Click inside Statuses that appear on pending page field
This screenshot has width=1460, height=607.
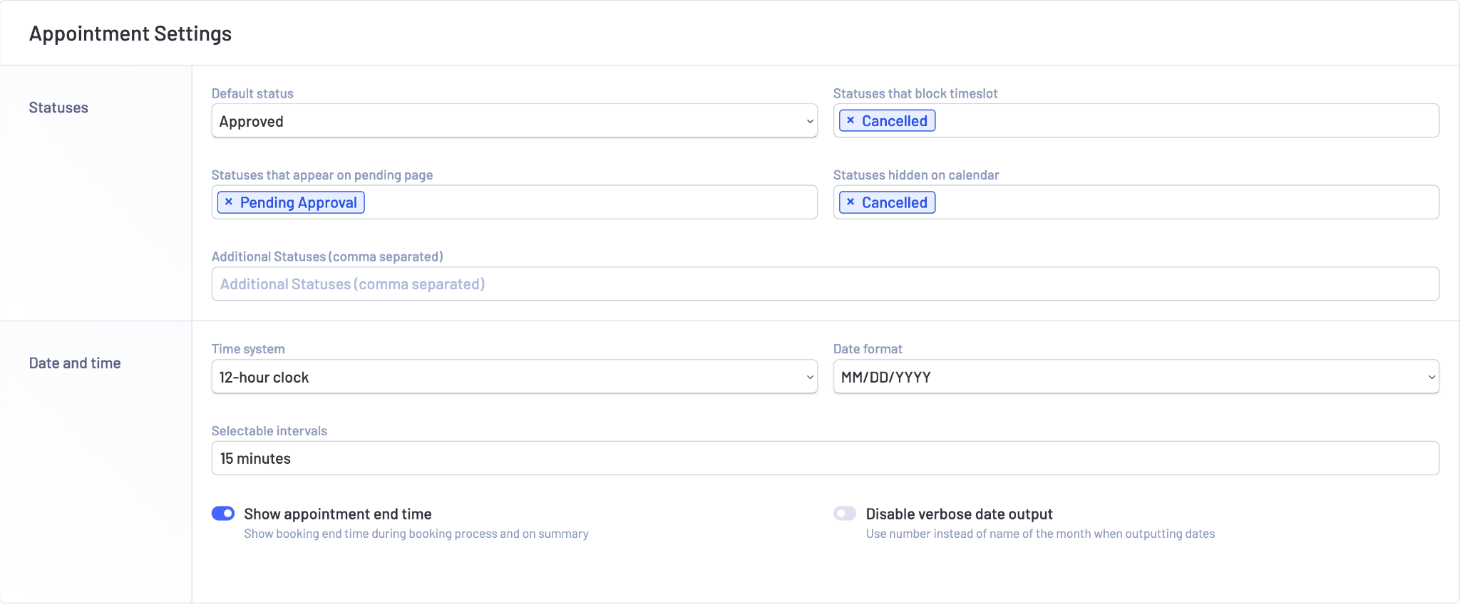[x=514, y=202]
